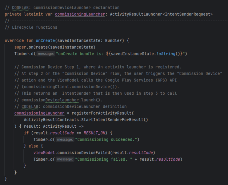Click resultCode inside commissionDeviceFailed parentheses

(x=141, y=153)
